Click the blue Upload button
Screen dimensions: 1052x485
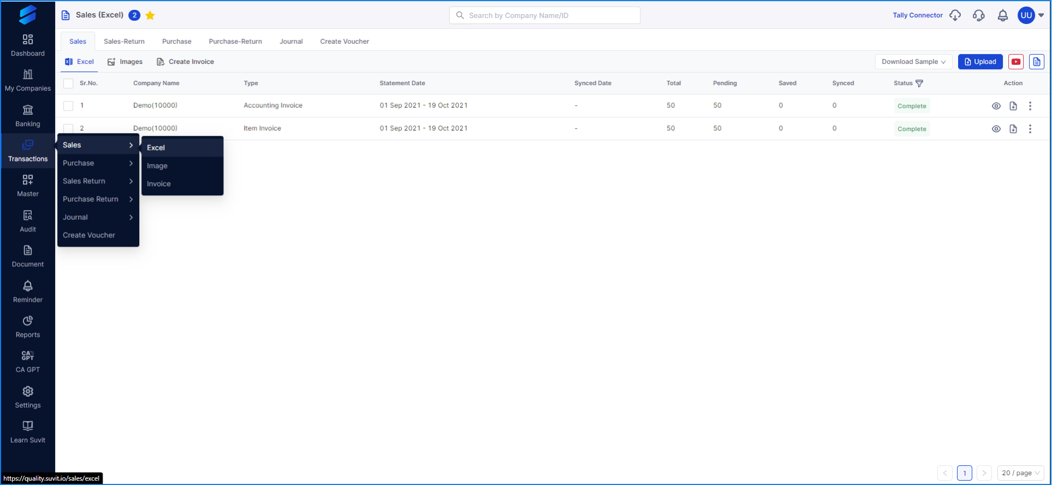(980, 62)
